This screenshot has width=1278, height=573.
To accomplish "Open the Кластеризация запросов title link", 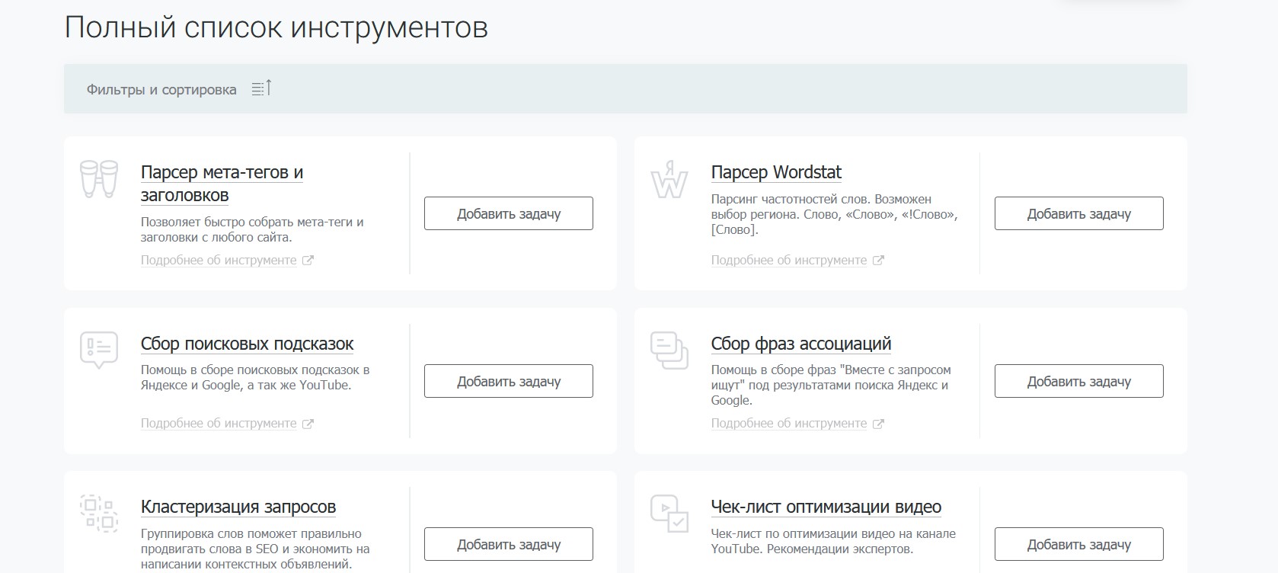I will pos(238,507).
